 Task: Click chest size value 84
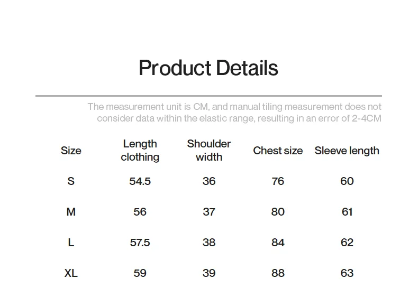pyautogui.click(x=278, y=243)
